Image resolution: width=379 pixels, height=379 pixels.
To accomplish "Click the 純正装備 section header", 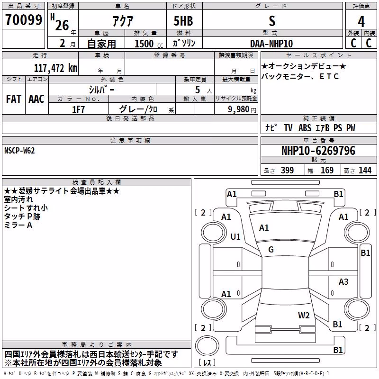I will click(318, 118).
